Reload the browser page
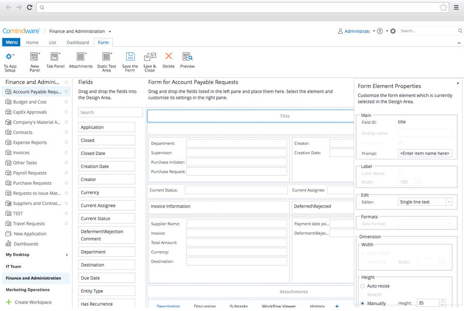 coord(29,7)
